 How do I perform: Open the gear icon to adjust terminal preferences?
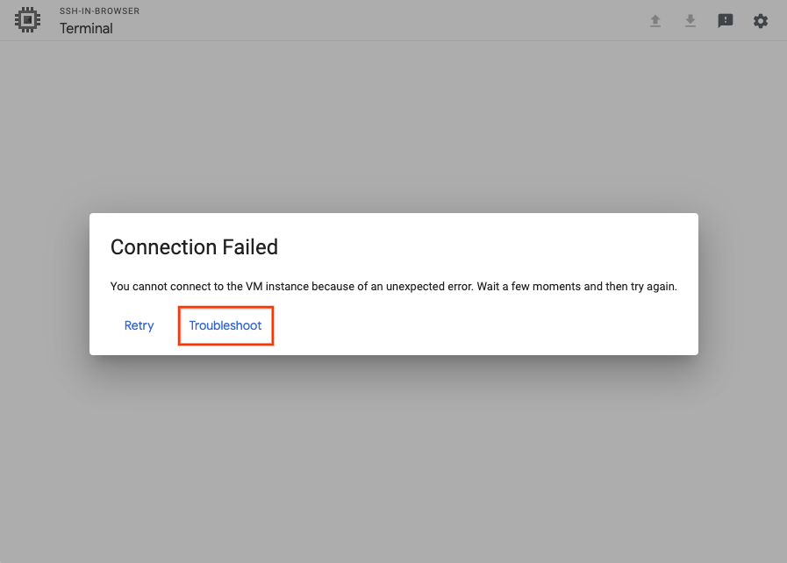point(760,20)
